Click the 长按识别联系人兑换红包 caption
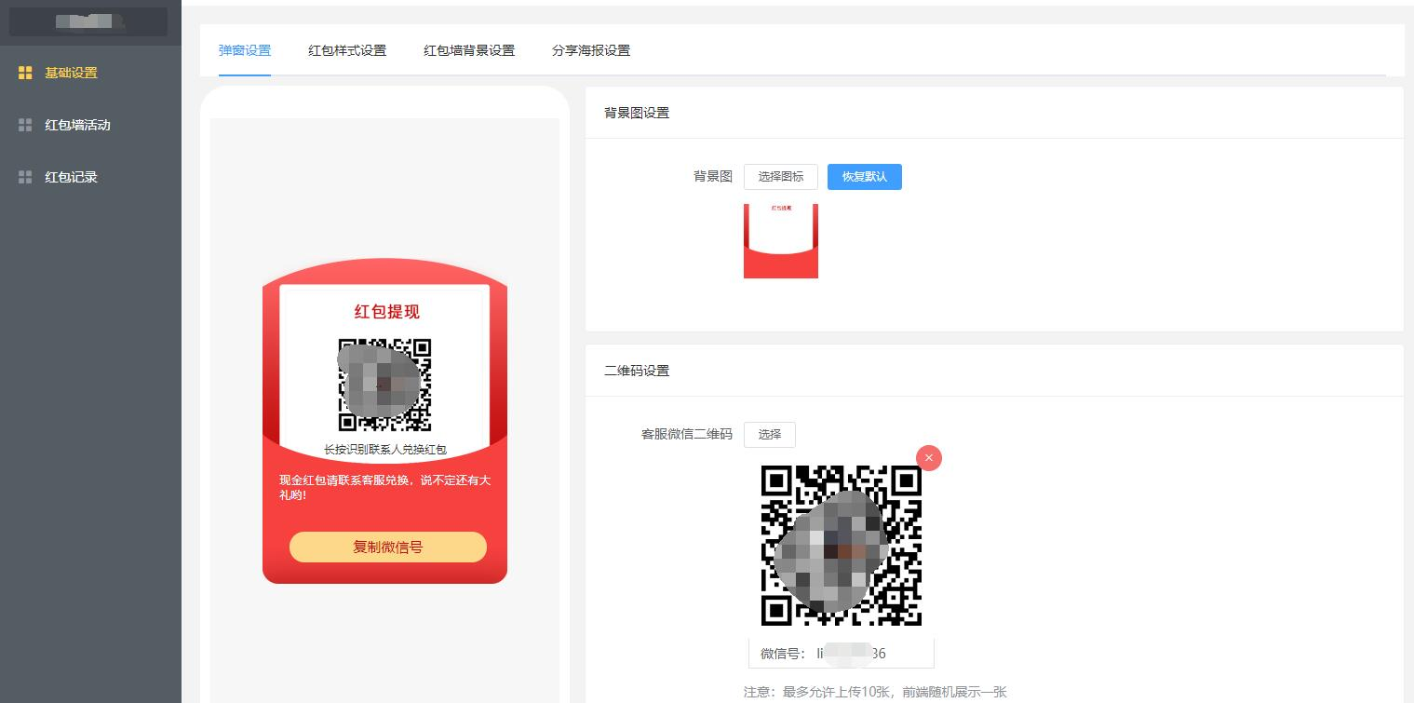The height and width of the screenshot is (703, 1414). (x=385, y=450)
